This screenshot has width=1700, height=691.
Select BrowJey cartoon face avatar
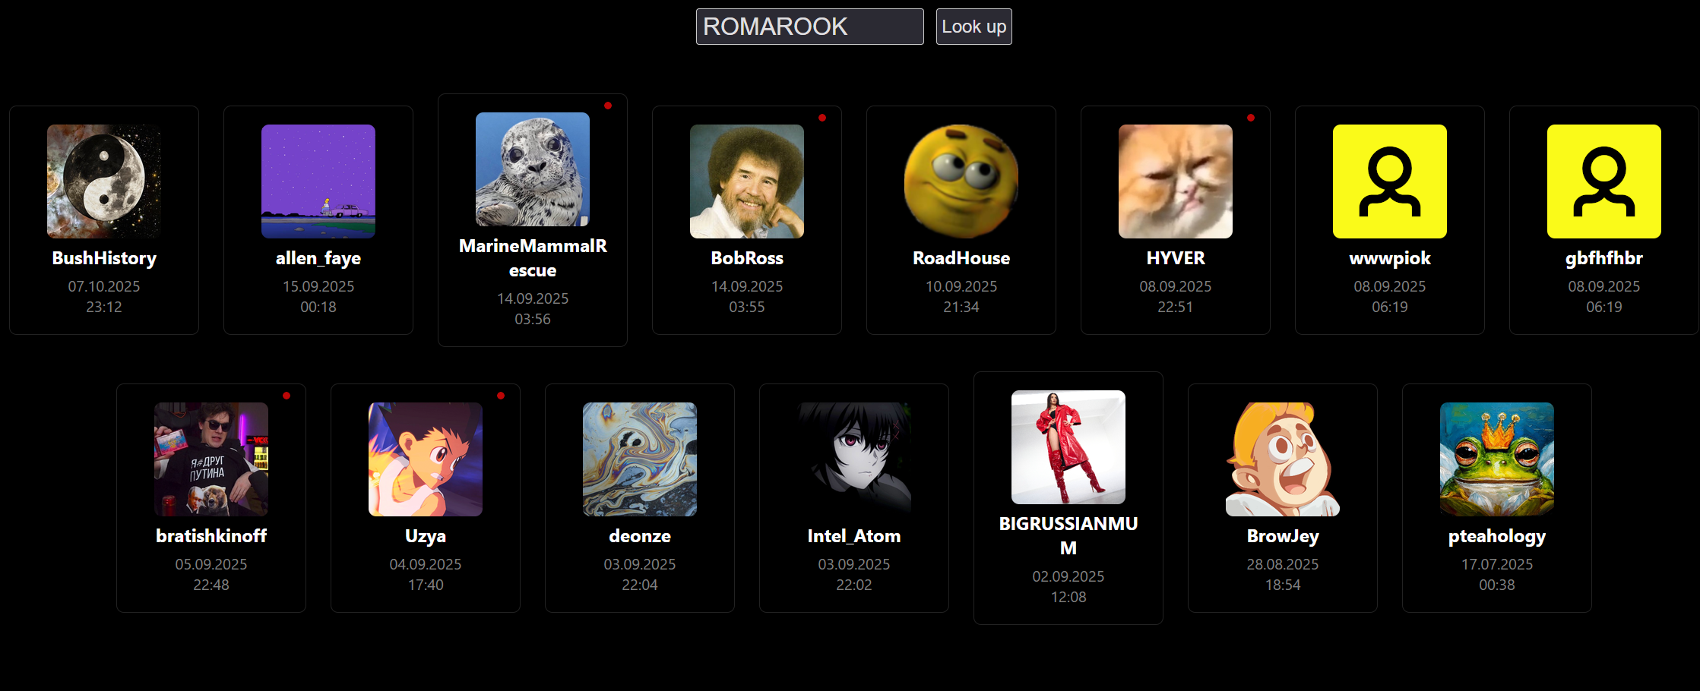1283,459
